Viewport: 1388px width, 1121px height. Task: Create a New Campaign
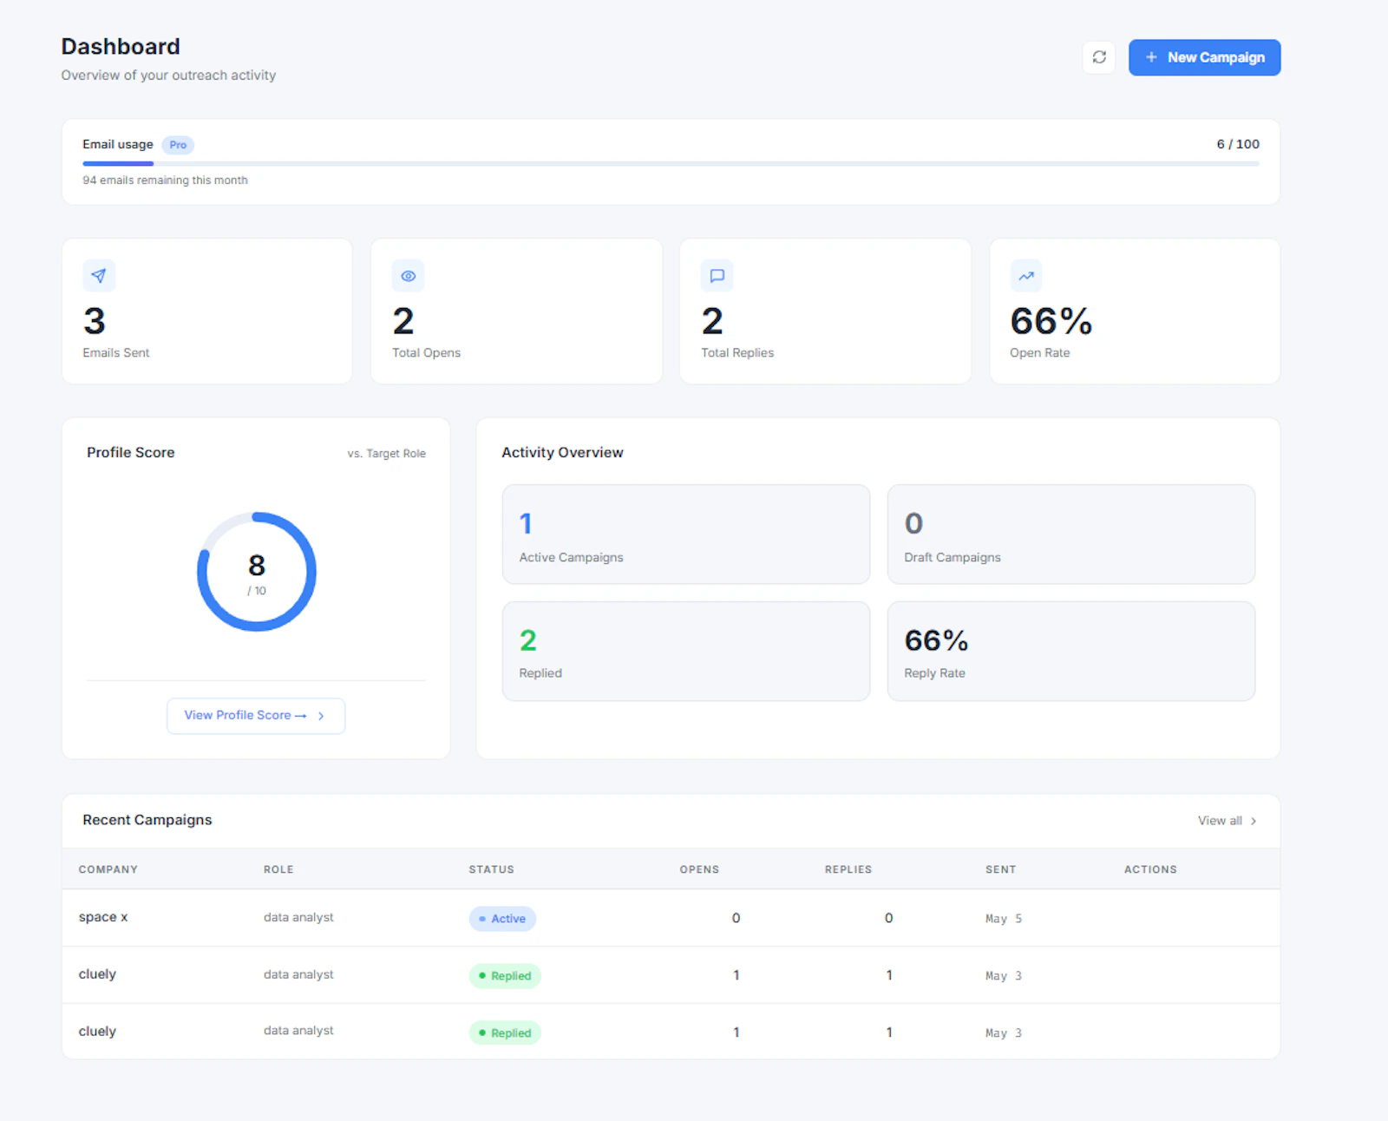click(x=1204, y=57)
